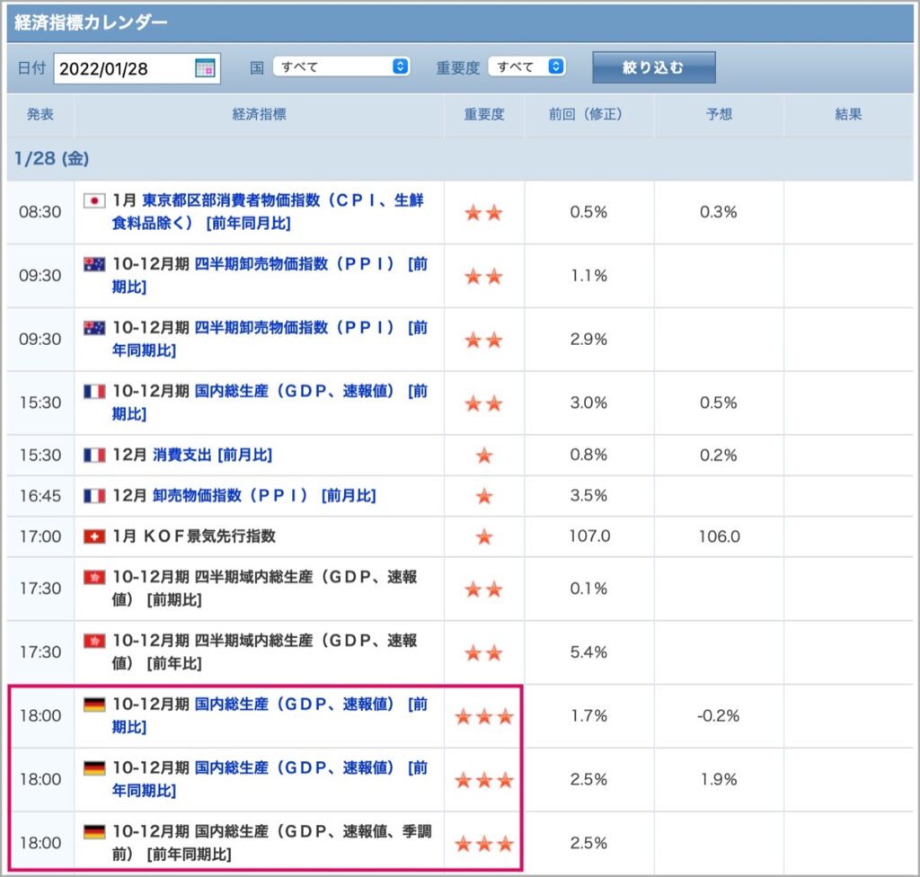Click the Japan flag beside 東京都区部消費者物価指数
This screenshot has width=920, height=877.
(x=93, y=200)
